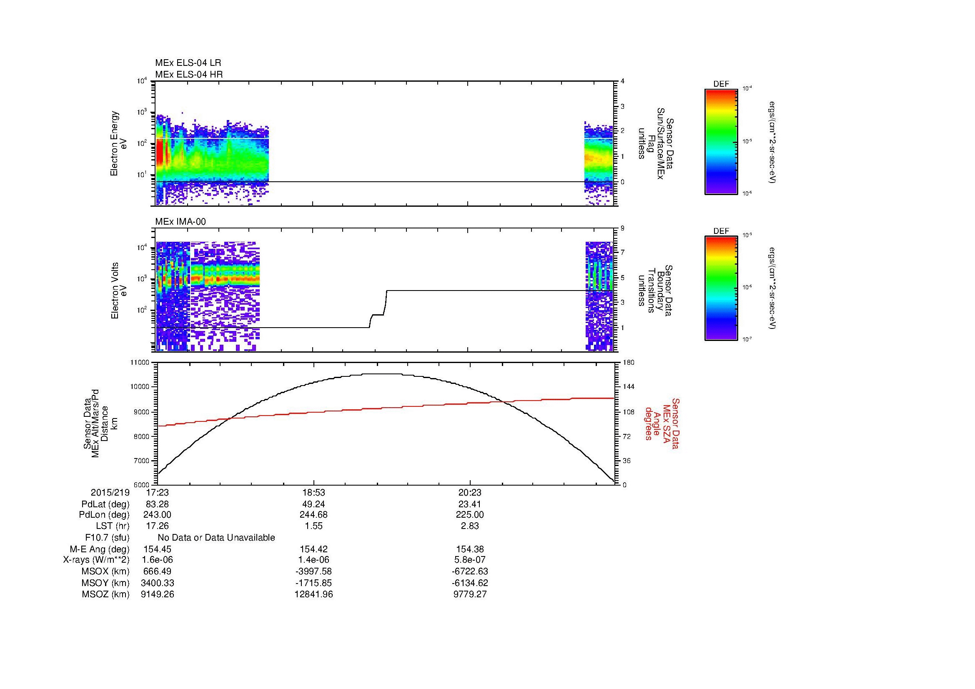Click the 'Electron Volts eV' axis label
This screenshot has height=689, width=975.
(x=119, y=291)
